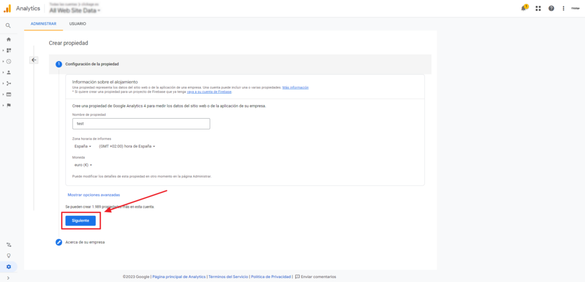This screenshot has height=282, width=585.
Task: Open the (GMT +02:00) hora de España dropdown
Action: coord(127,146)
